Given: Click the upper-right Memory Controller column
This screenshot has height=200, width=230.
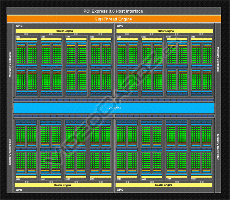Looking at the screenshot, I should [218, 65].
